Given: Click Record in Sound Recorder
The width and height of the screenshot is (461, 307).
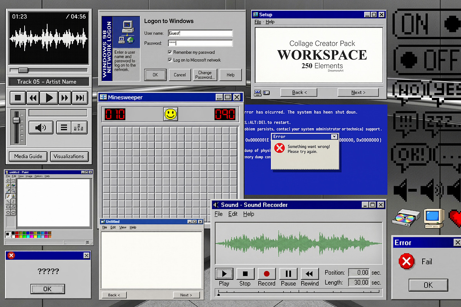Looking at the screenshot, I should click(267, 274).
